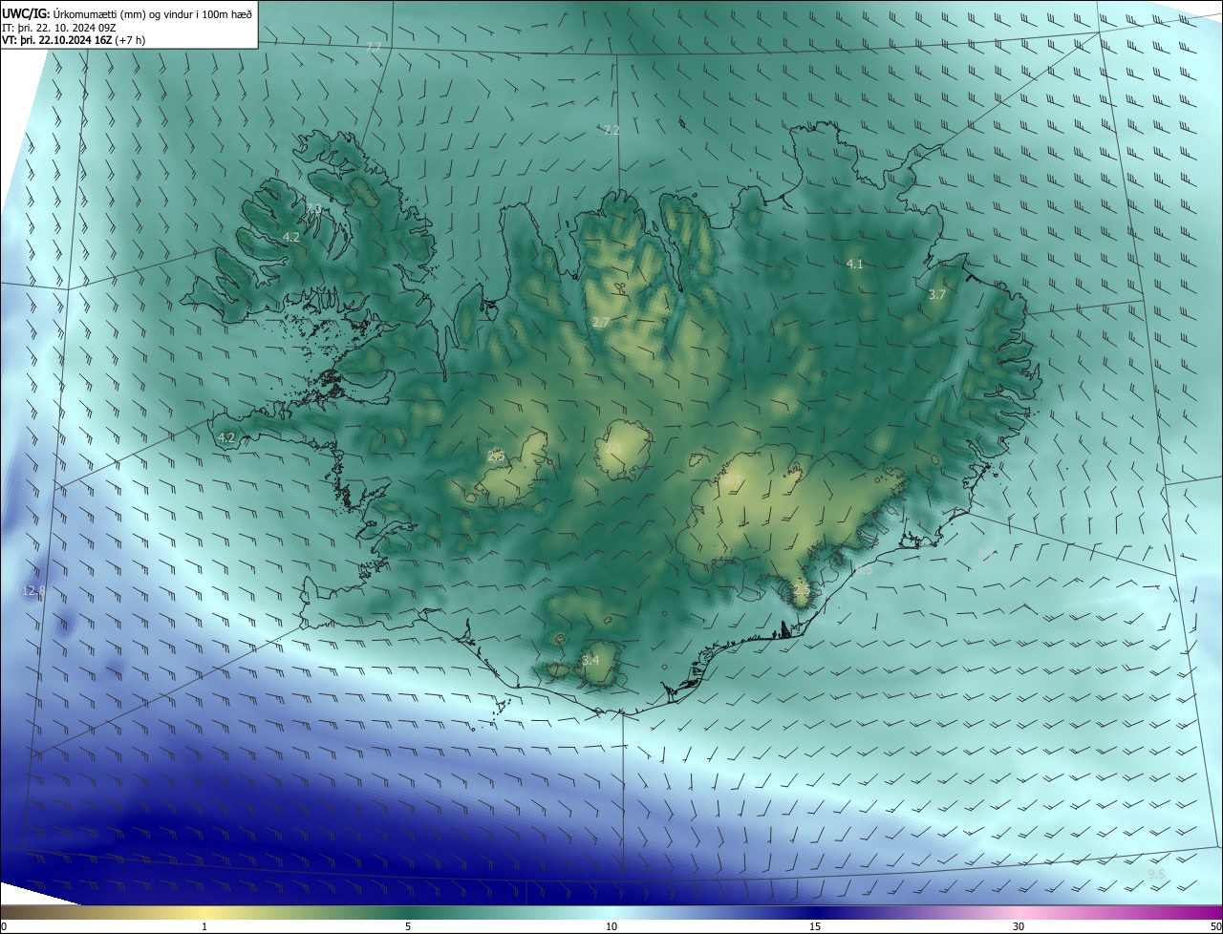Click the 4.2 value in the Westfjords

(291, 237)
